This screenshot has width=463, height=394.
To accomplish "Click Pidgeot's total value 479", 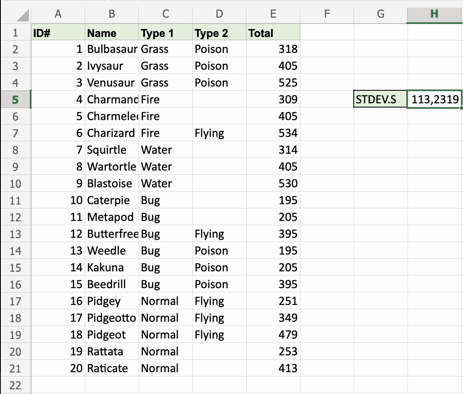I will point(273,335).
